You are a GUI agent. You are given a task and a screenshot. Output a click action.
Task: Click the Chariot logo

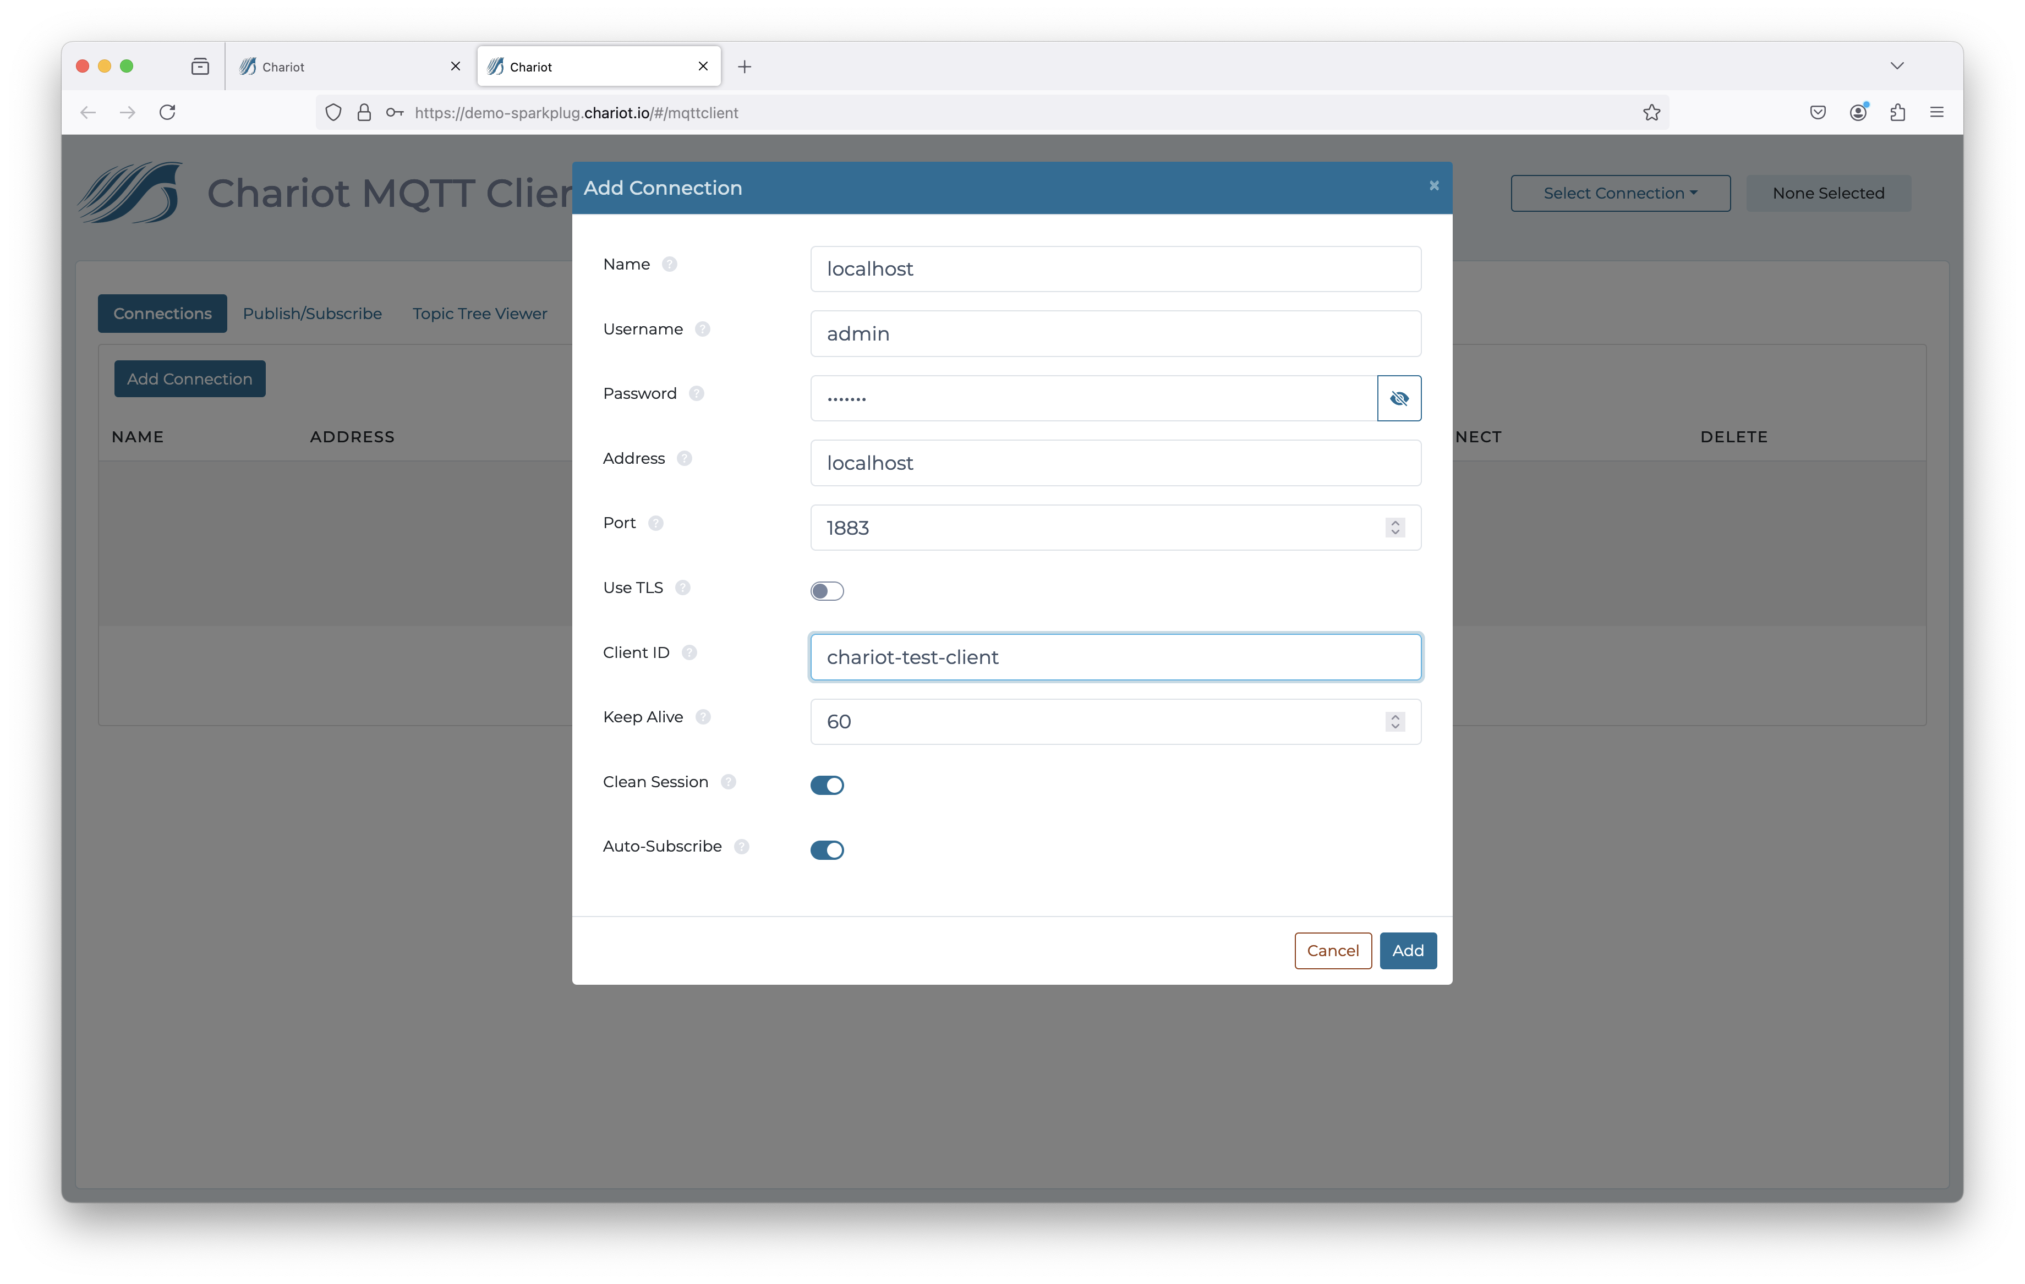[130, 193]
